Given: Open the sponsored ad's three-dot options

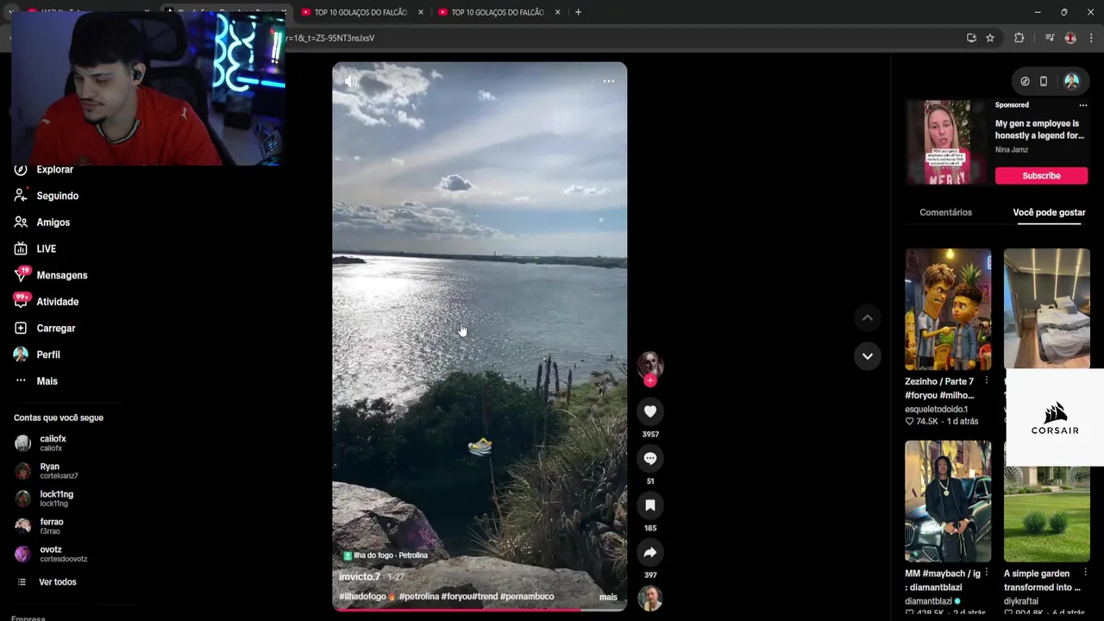Looking at the screenshot, I should [1083, 105].
